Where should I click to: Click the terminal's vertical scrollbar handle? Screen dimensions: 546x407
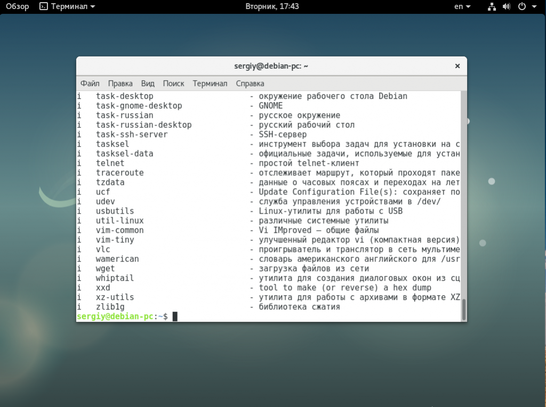pyautogui.click(x=463, y=309)
